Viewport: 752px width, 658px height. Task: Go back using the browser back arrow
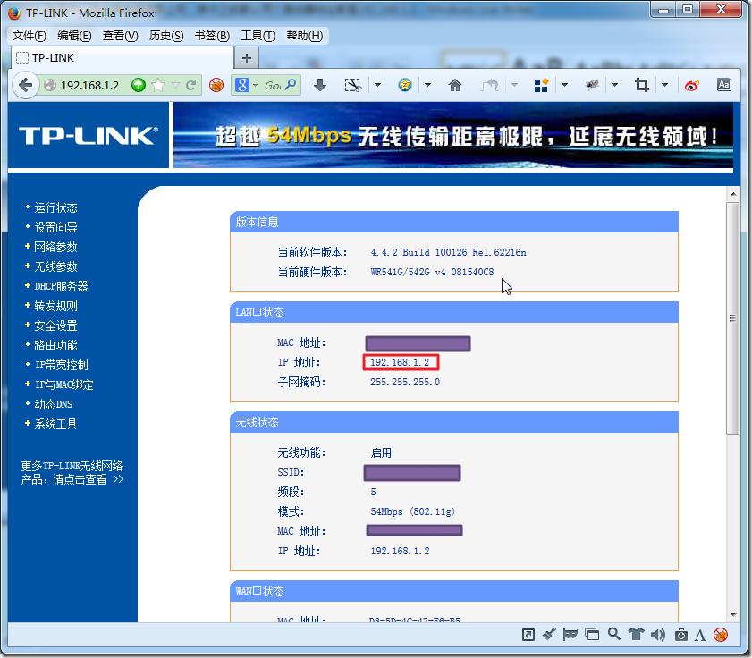click(x=25, y=85)
